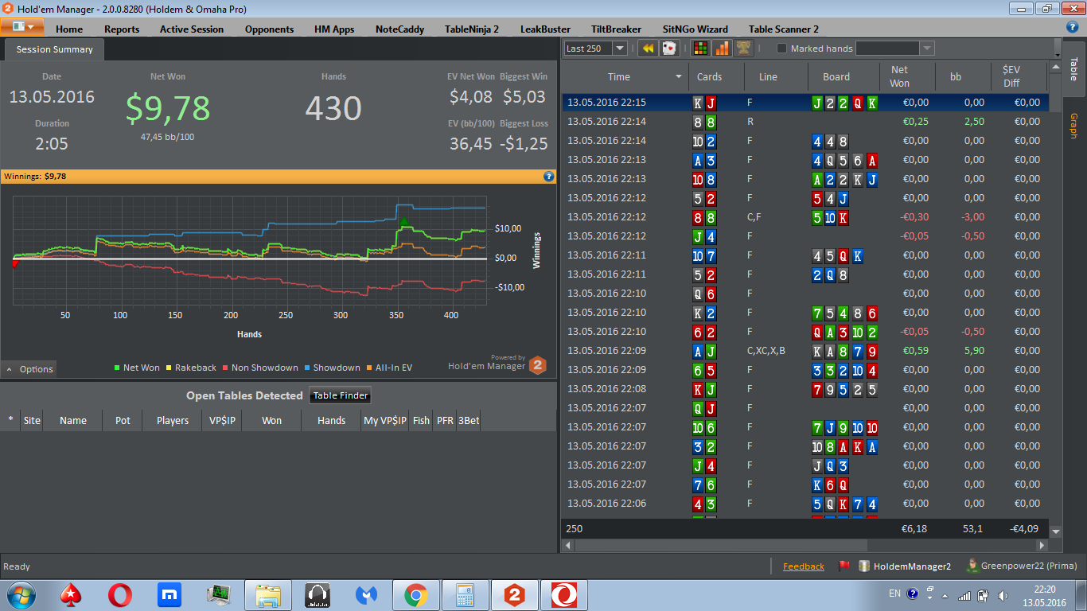
Task: Click the red start marker on graph
Action: click(x=14, y=263)
